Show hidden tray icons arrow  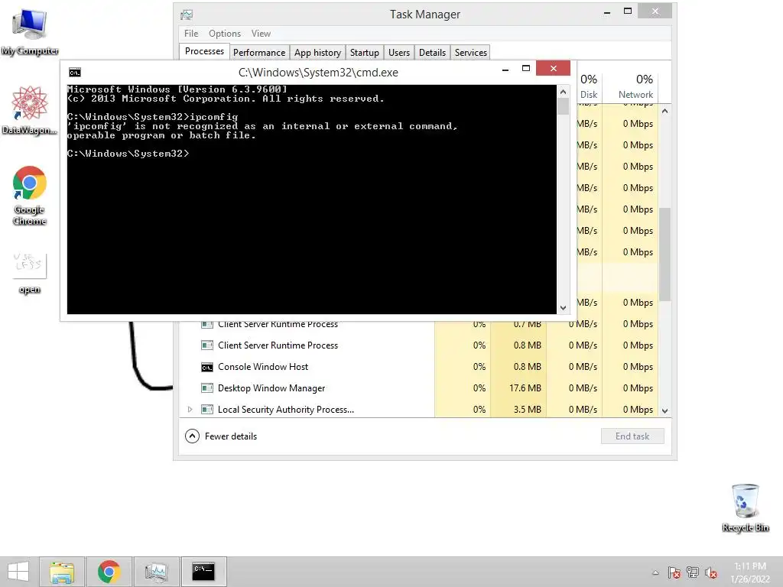[x=655, y=572]
